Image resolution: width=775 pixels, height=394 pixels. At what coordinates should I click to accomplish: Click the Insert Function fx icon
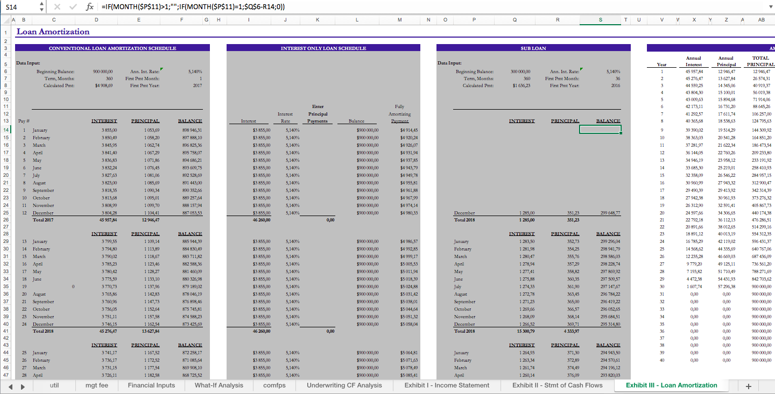pos(89,7)
